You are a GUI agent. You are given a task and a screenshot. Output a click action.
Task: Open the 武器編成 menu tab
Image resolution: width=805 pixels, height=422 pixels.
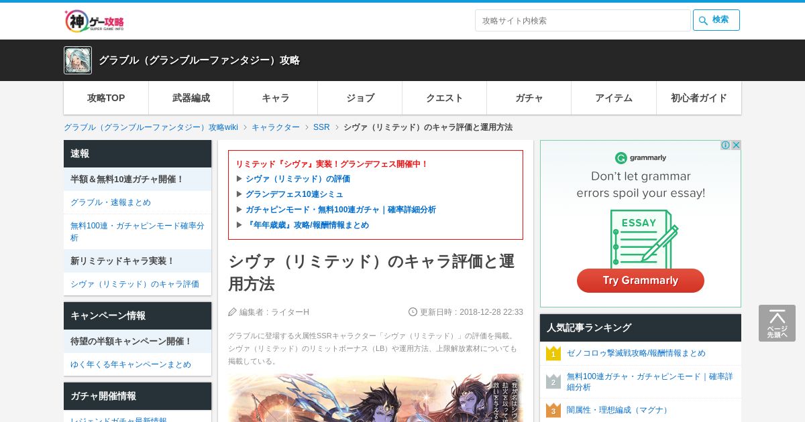point(191,98)
